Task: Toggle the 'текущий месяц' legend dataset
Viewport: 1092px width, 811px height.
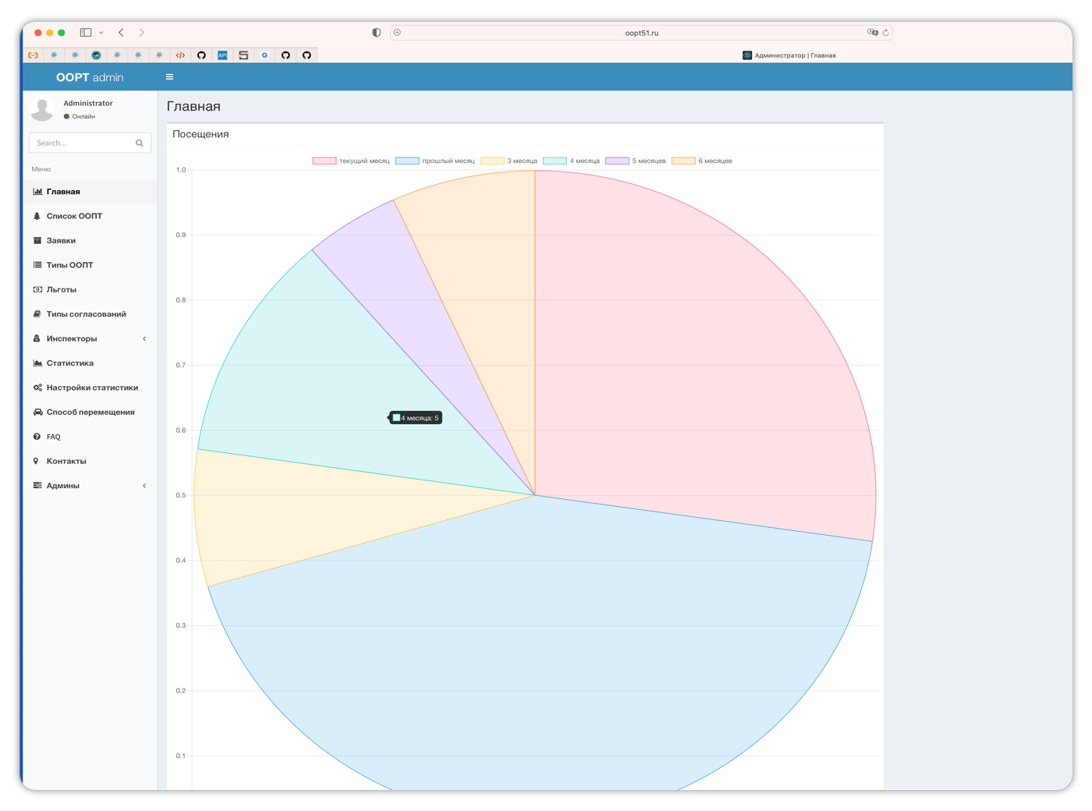Action: 351,161
